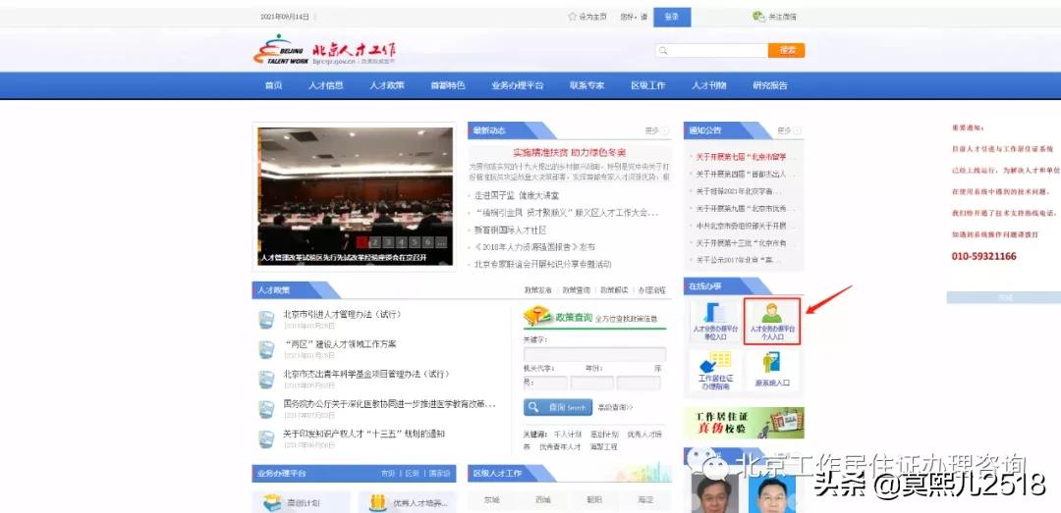Click the 东城 district link

click(492, 500)
